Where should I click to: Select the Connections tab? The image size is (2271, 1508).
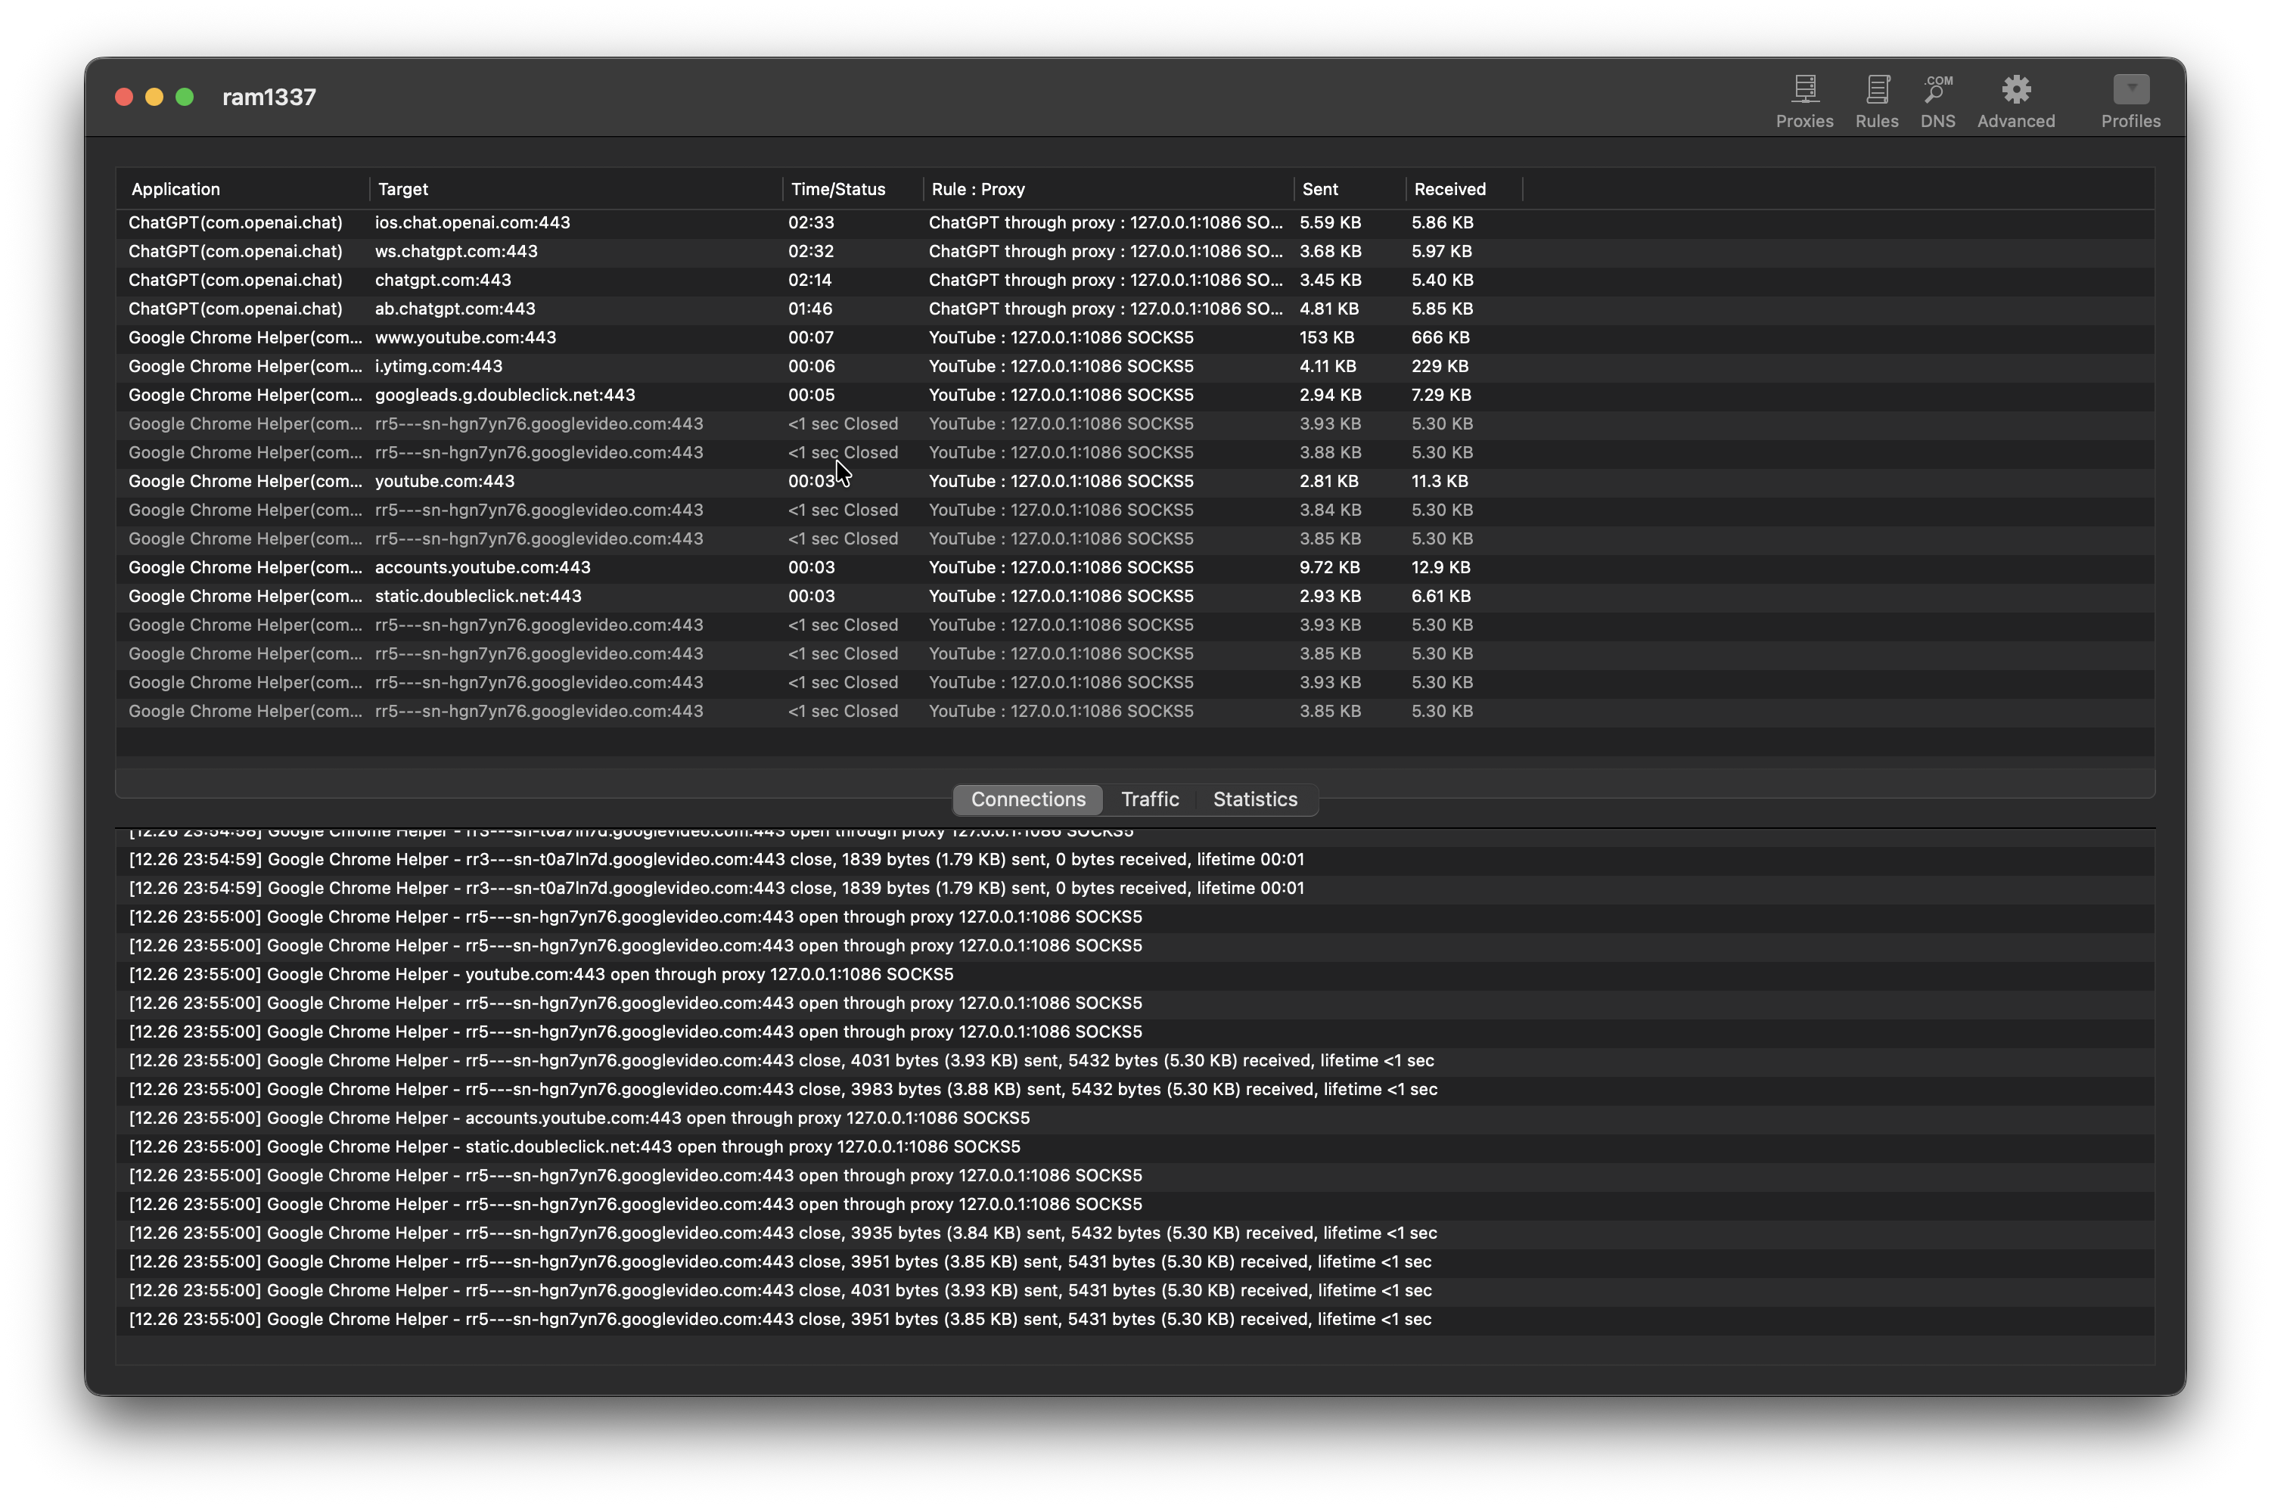tap(1027, 799)
